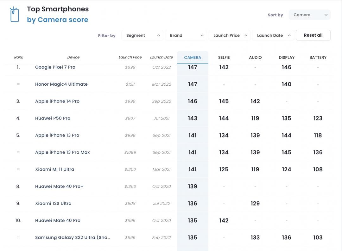
Task: Open the Huawei Mate 40 Pro entry
Action: tap(58, 221)
